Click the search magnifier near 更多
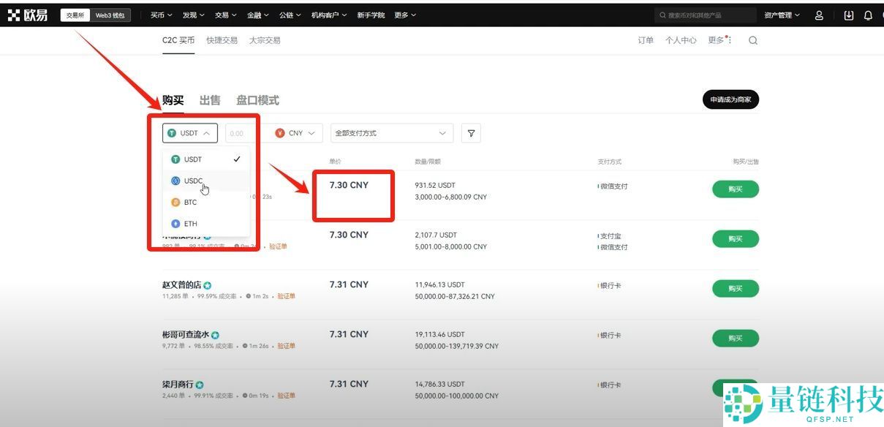This screenshot has width=884, height=427. coord(753,40)
